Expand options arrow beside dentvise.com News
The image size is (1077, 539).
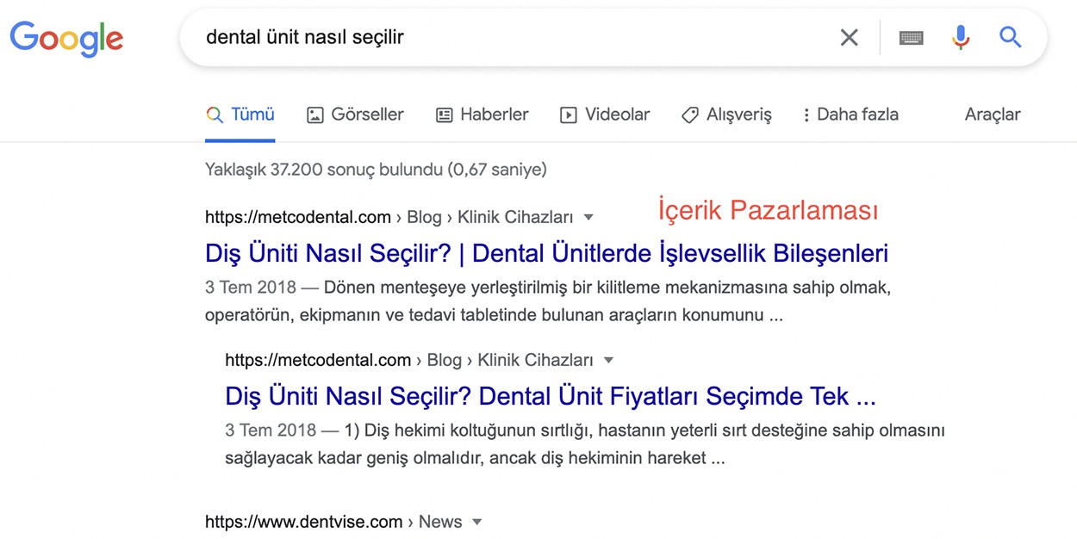pyautogui.click(x=476, y=522)
